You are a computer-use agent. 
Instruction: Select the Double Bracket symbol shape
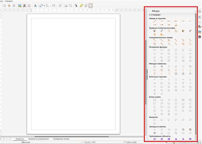coord(176,70)
